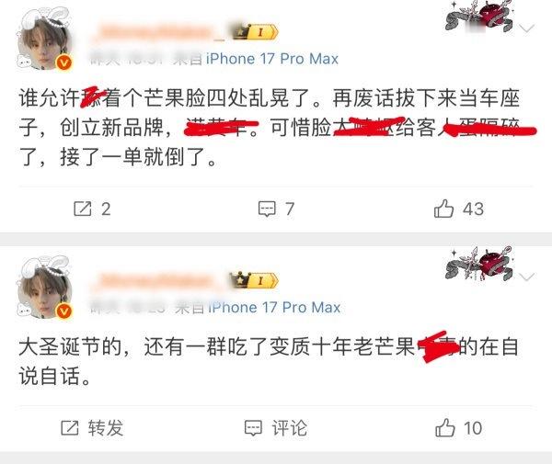This screenshot has width=552, height=464.
Task: Tap the orange verified V badge, first avatar
Action: tap(64, 62)
